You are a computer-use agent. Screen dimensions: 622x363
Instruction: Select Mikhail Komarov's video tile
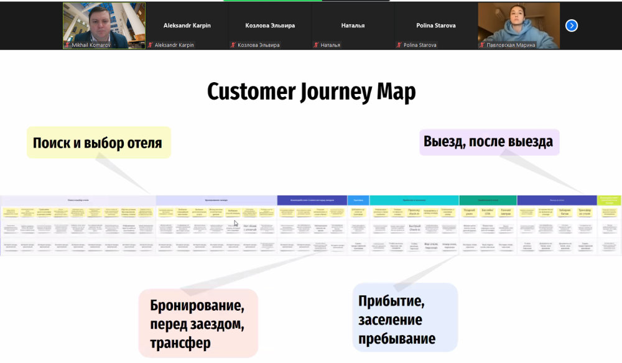[104, 24]
